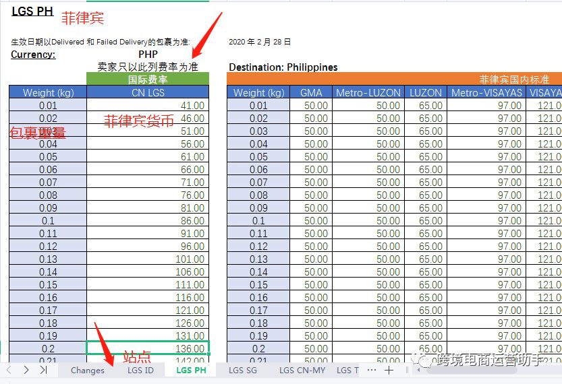This screenshot has width=562, height=384.
Task: Select the Weight (kg) header beside GMA
Action: click(258, 92)
